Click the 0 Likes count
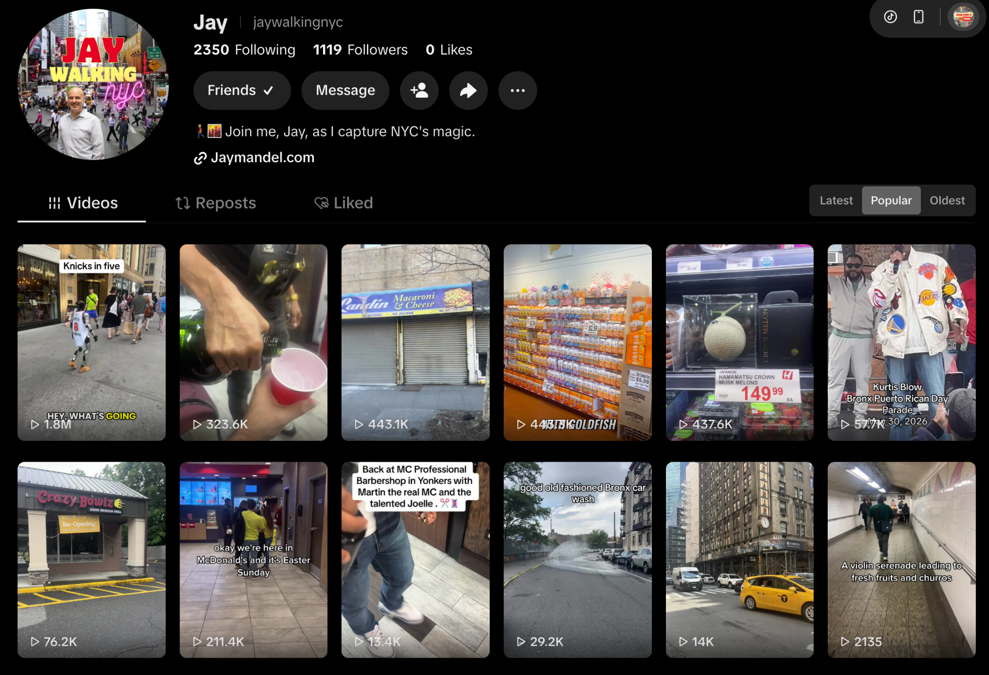989x675 pixels. pos(449,50)
